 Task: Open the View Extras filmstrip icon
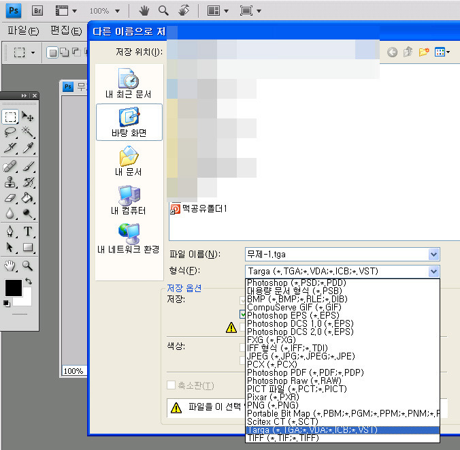tap(62, 11)
